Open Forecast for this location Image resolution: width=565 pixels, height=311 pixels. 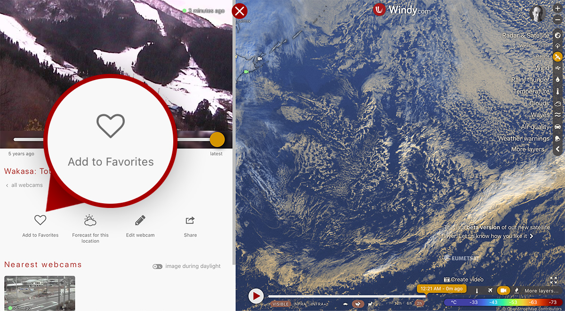point(90,220)
